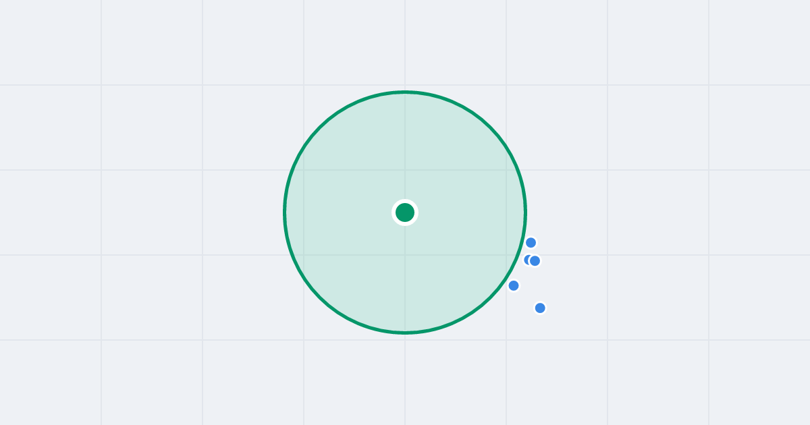810x425 pixels.
Task: Select the lowest blue dot
Action: tap(540, 308)
